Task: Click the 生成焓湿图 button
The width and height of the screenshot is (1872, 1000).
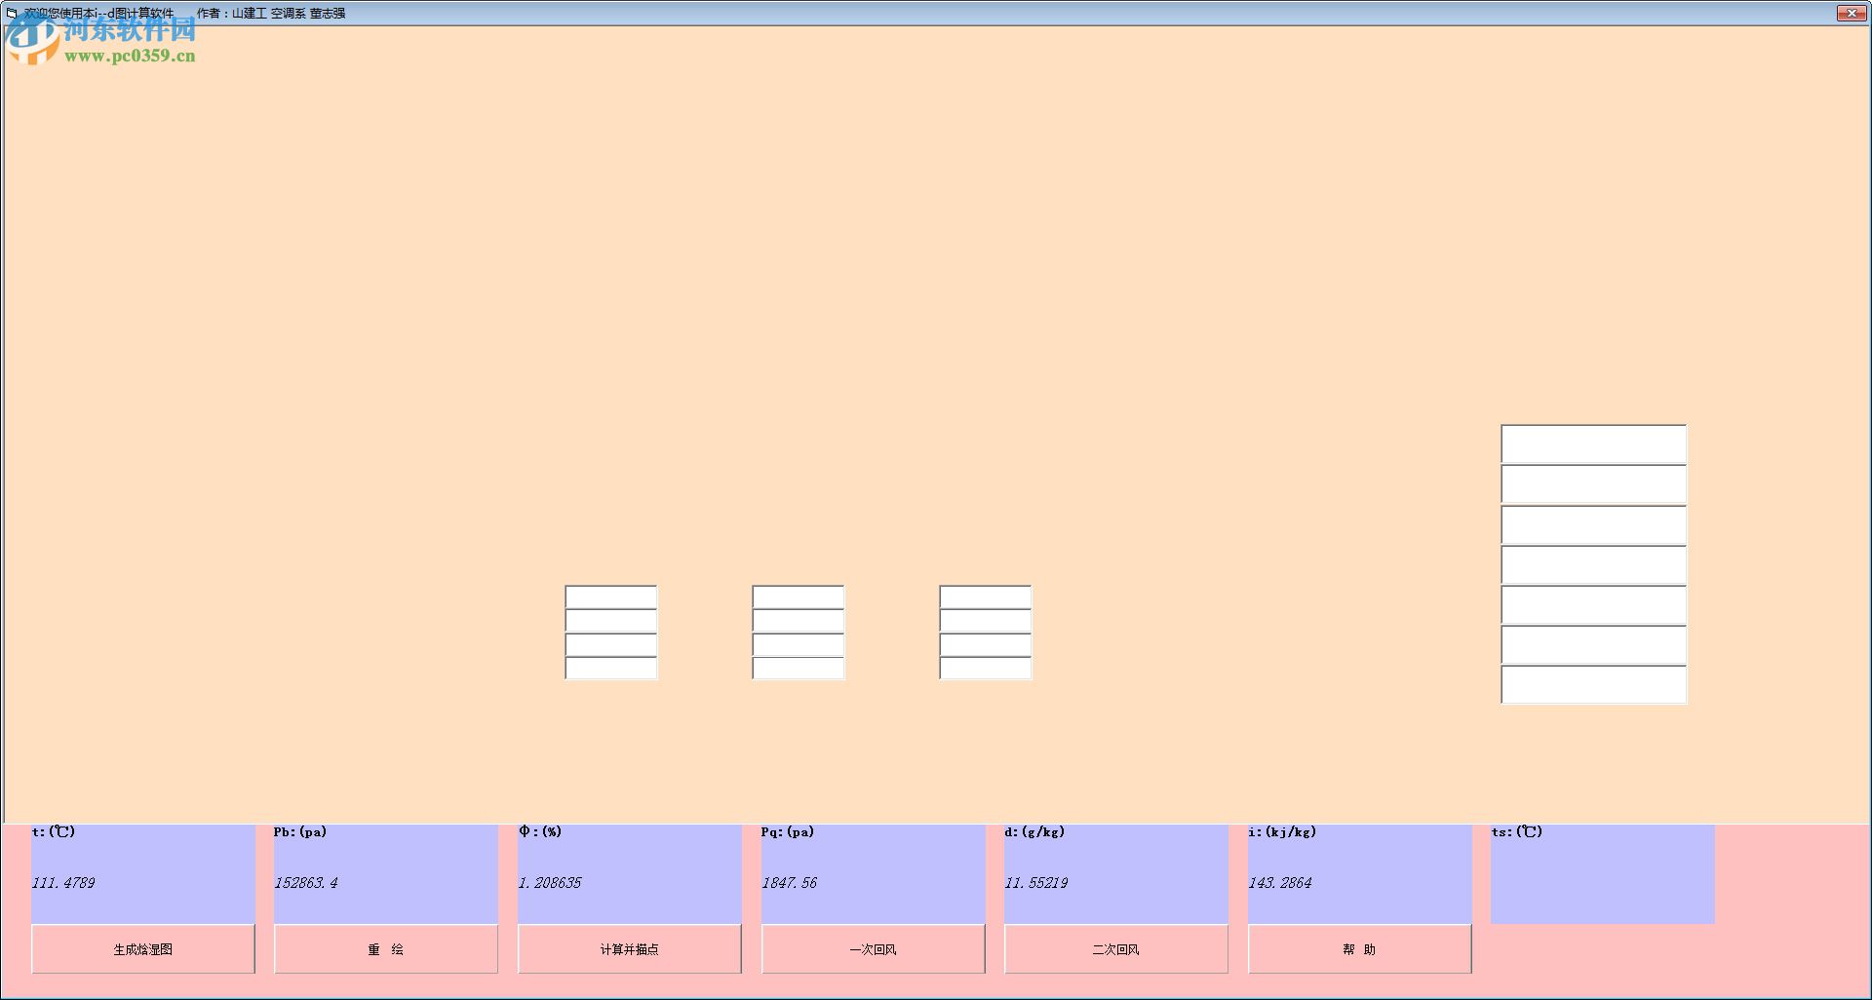Action: (x=143, y=949)
